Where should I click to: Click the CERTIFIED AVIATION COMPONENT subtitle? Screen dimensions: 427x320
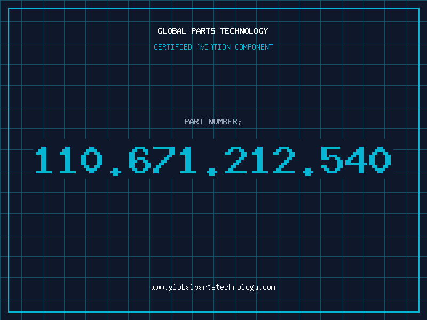pos(213,47)
